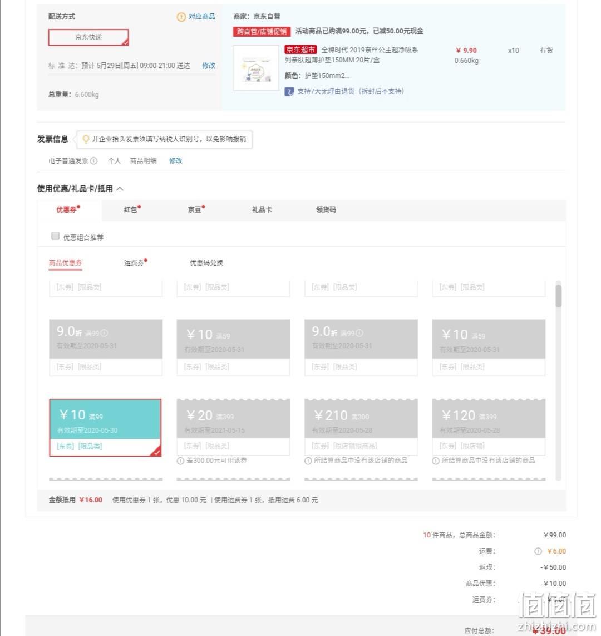Open the 优惠码兑换 sub-tab
601x636 pixels.
click(x=206, y=263)
